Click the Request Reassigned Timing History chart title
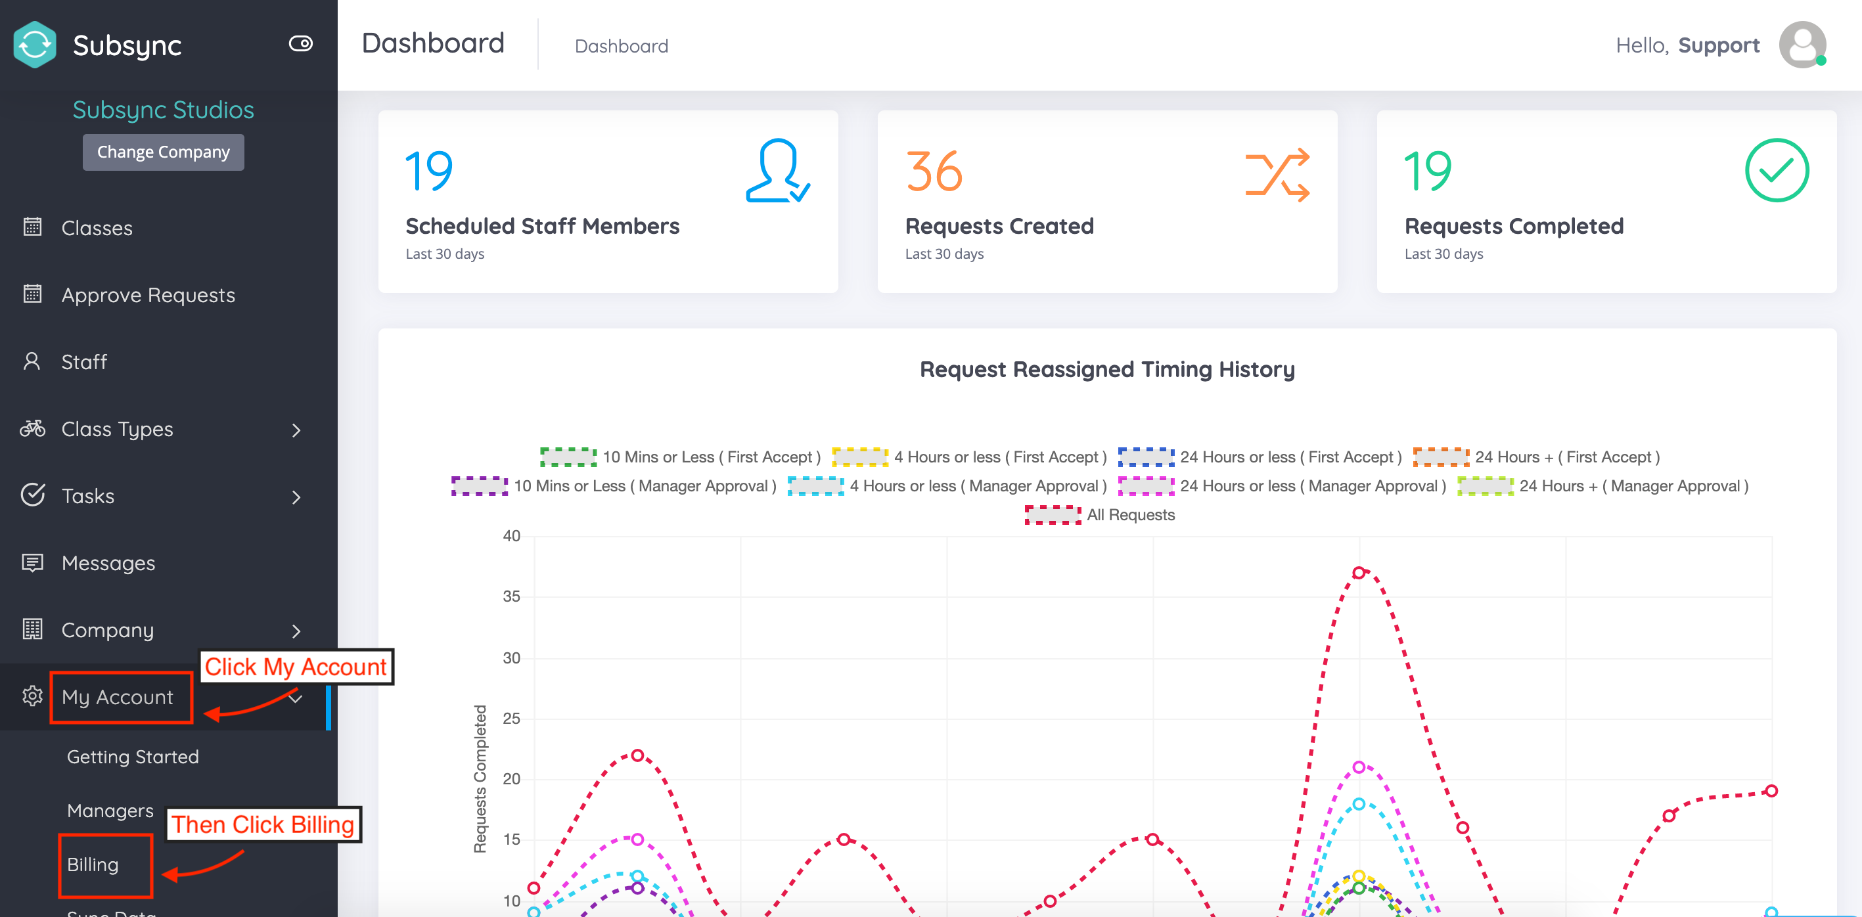This screenshot has height=917, width=1862. pos(1106,369)
